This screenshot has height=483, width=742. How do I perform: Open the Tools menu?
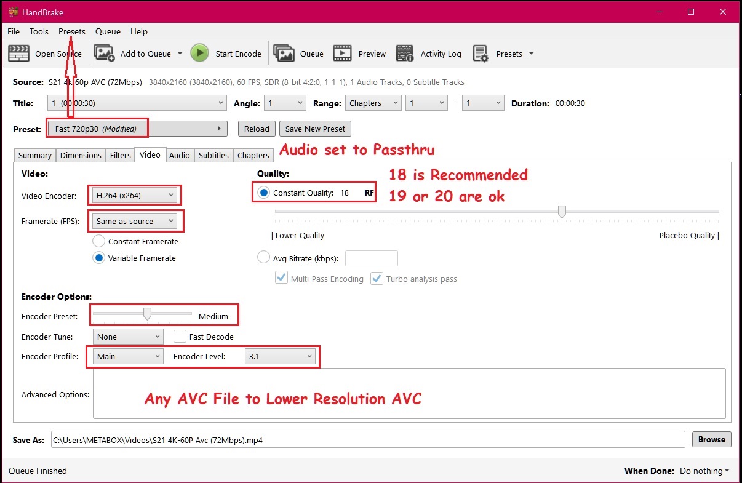tap(39, 31)
